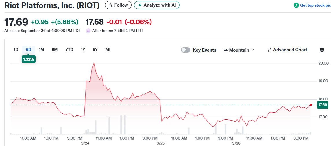Click the Mountain chart type icon
The image size is (331, 146).
226,50
